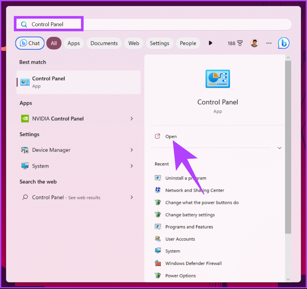Click the web search magnifier icon
This screenshot has height=289, width=307.
click(x=25, y=197)
